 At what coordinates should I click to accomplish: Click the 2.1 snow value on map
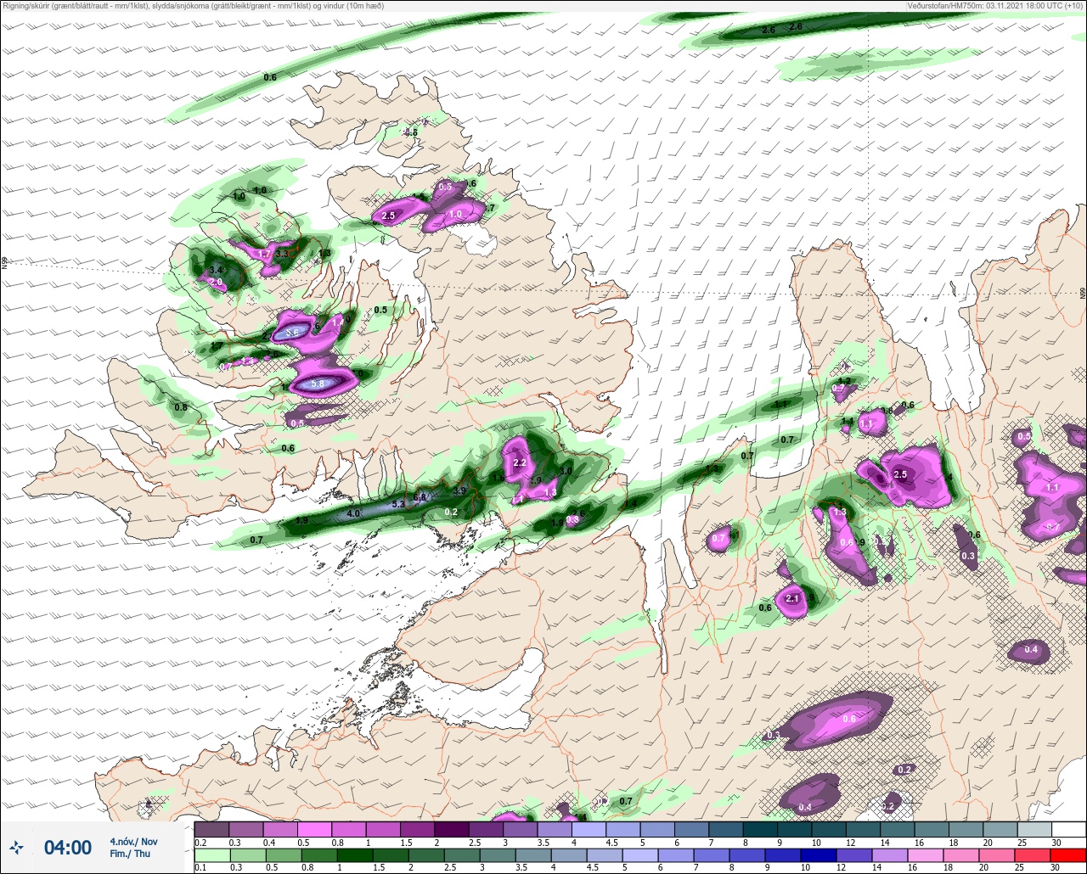pos(793,598)
